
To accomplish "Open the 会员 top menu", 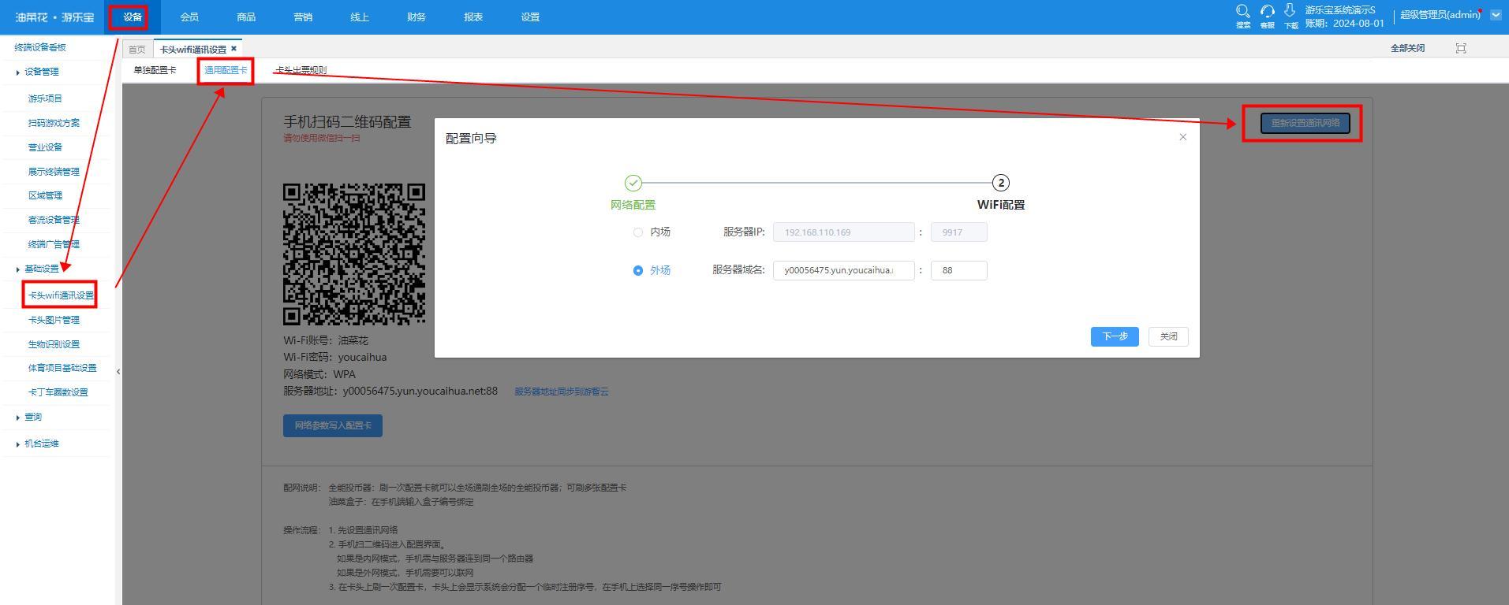I will (189, 17).
